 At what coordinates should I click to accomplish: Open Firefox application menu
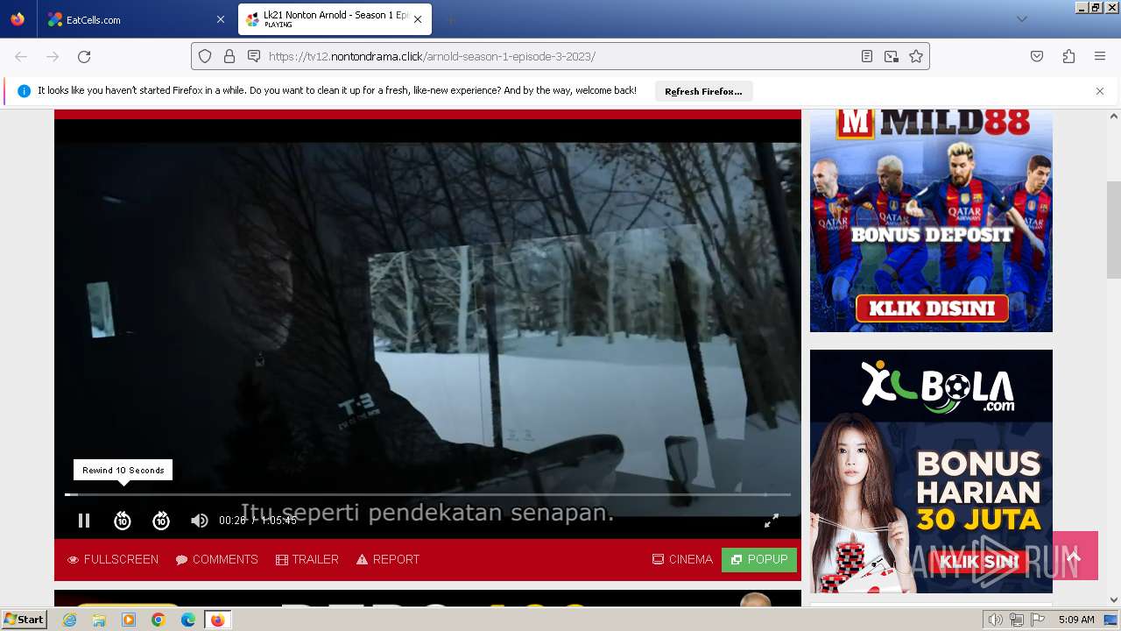pos(1100,56)
